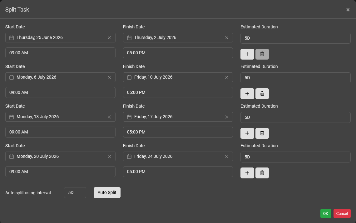Close the Split Task dialog using the X
Viewport: 356px width, 223px height.
point(348,10)
